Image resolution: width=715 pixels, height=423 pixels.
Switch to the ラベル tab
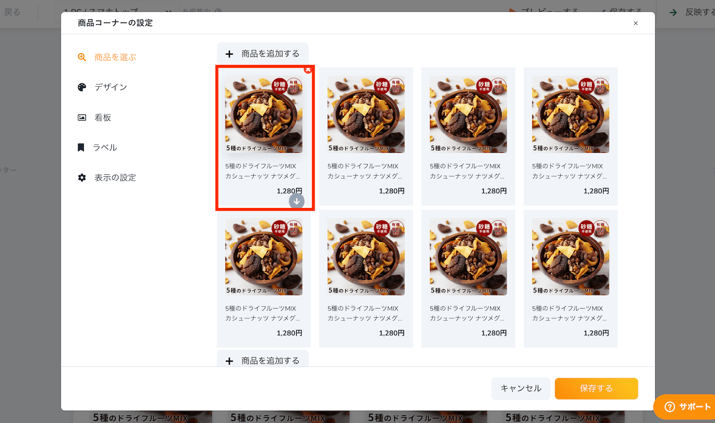pyautogui.click(x=105, y=148)
